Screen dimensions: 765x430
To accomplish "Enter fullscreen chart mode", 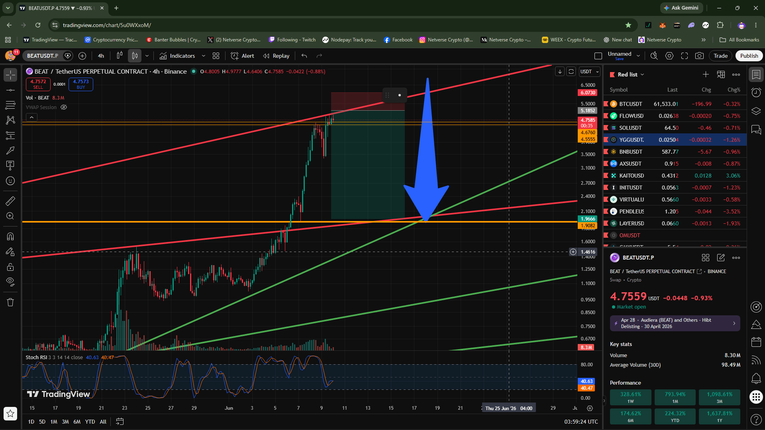I will (685, 56).
